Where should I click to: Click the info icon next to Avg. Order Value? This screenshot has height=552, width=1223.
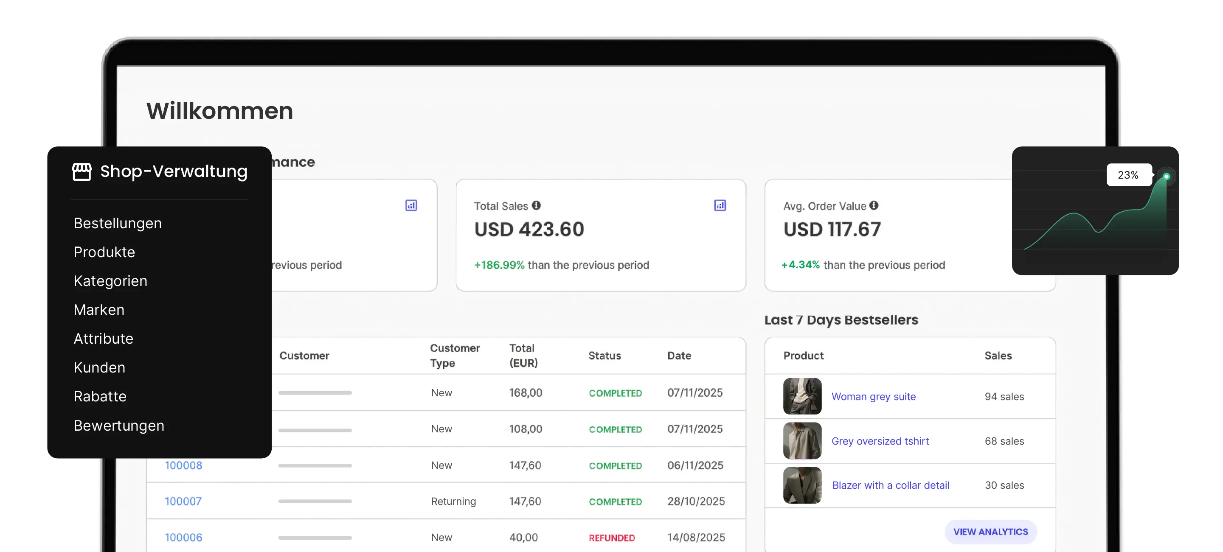point(874,205)
